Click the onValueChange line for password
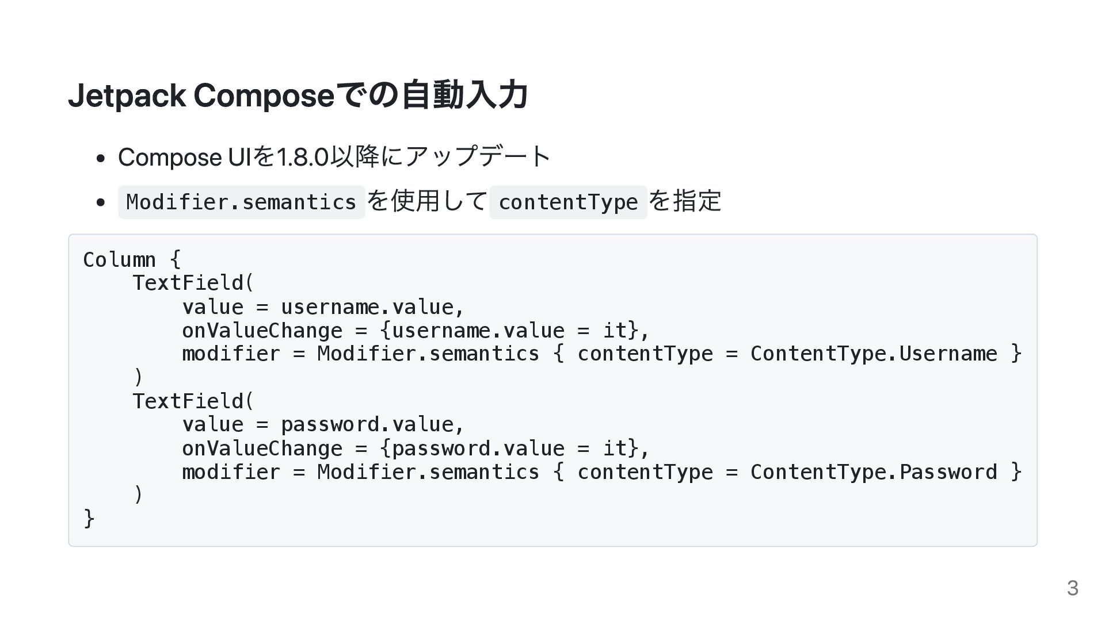This screenshot has width=1105, height=621. tap(416, 448)
